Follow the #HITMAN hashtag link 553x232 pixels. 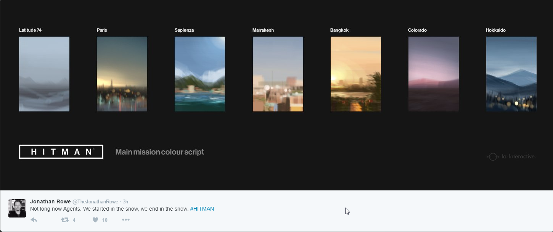[202, 209]
